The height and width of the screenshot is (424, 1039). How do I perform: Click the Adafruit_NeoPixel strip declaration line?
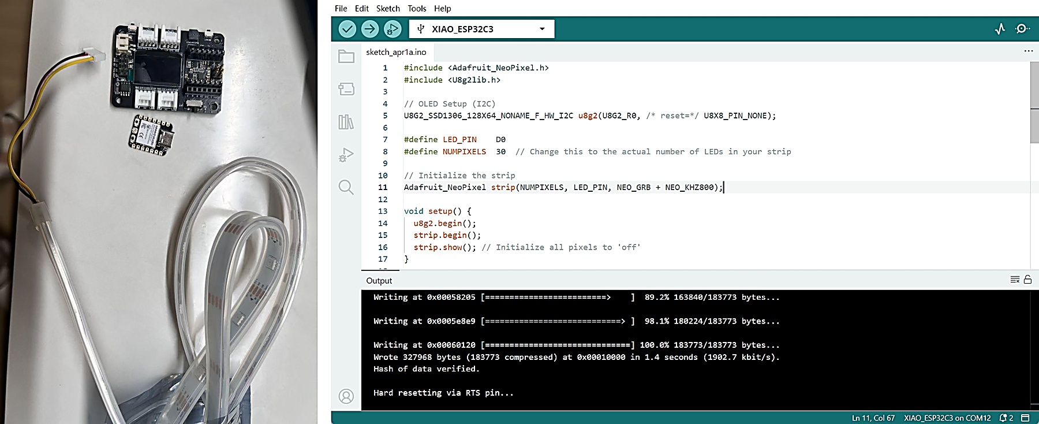pyautogui.click(x=563, y=187)
